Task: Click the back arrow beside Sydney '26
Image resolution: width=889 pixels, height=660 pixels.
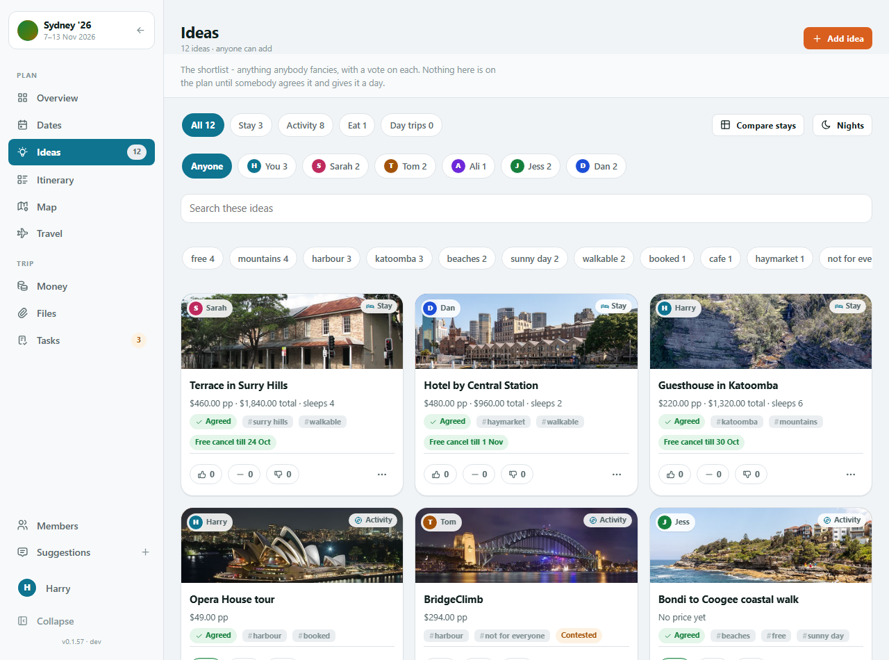Action: point(140,31)
